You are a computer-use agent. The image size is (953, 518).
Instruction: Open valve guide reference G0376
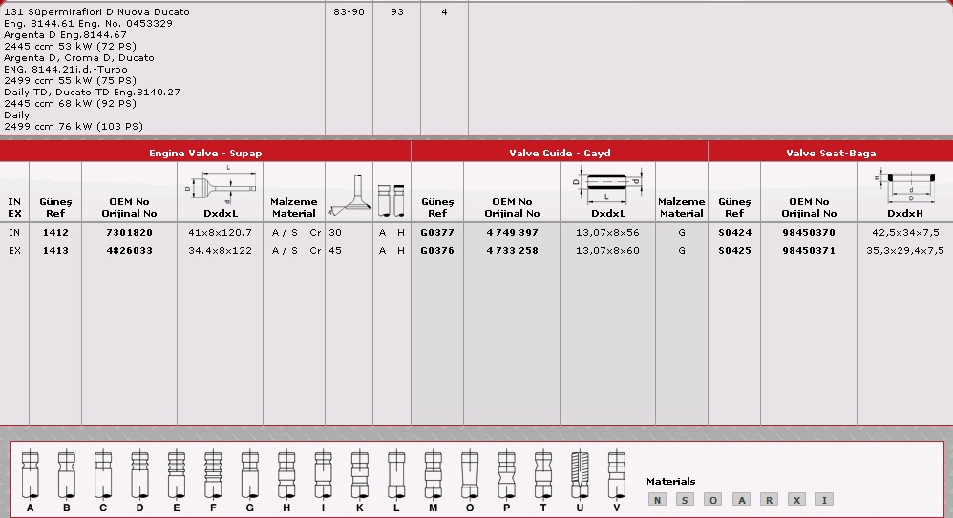[437, 251]
